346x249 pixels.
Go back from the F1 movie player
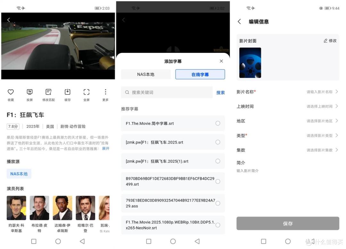9,20
